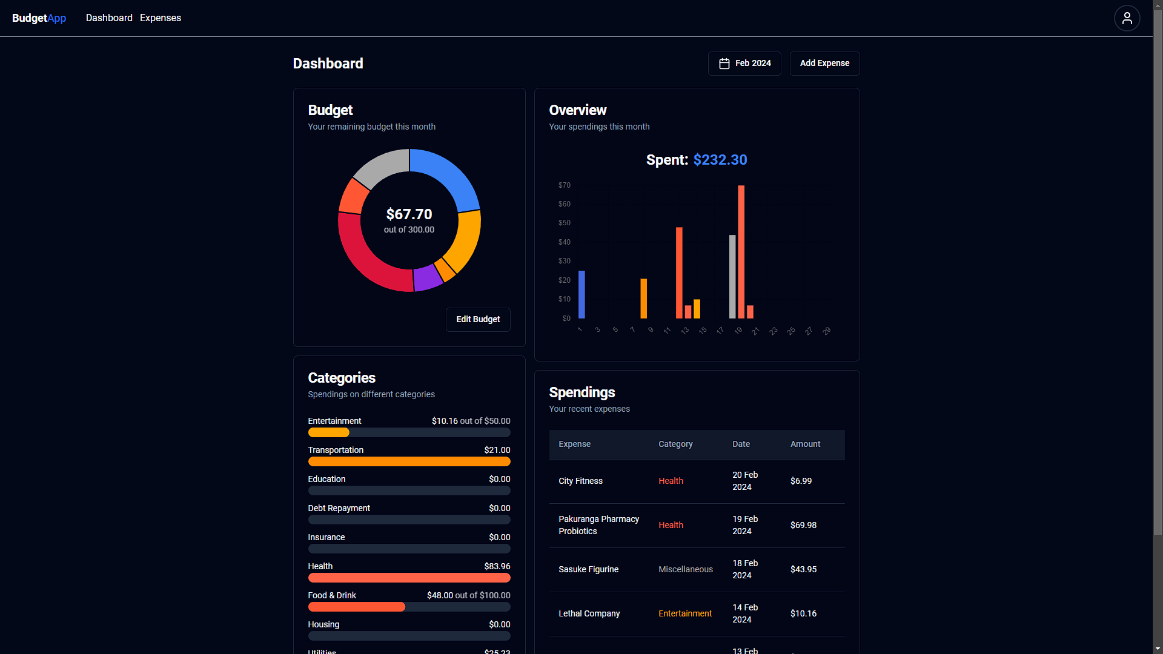The height and width of the screenshot is (654, 1163).
Task: Select the Pakuranga Pharmacy Probiotics row
Action: click(x=697, y=526)
